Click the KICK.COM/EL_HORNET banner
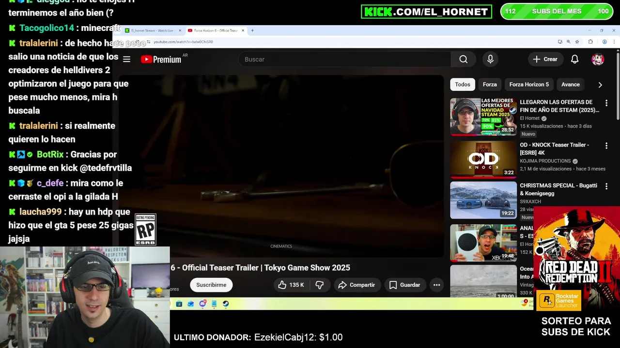 426,12
